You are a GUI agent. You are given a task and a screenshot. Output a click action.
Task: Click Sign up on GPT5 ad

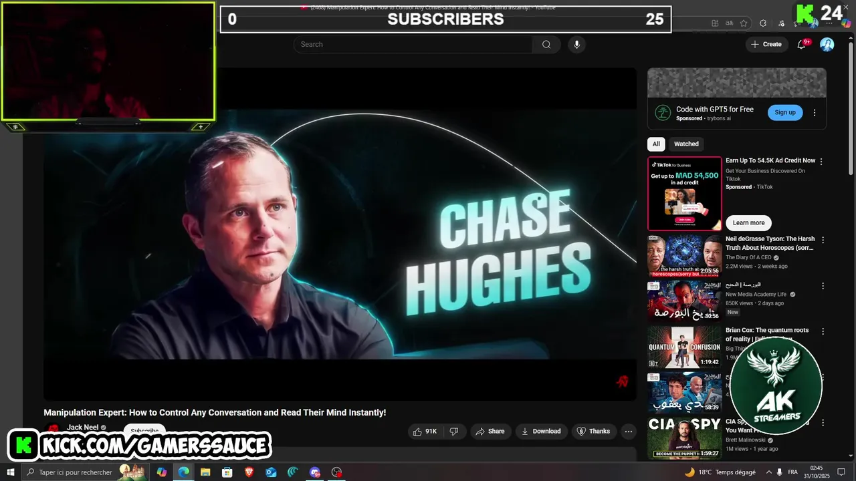pos(785,112)
